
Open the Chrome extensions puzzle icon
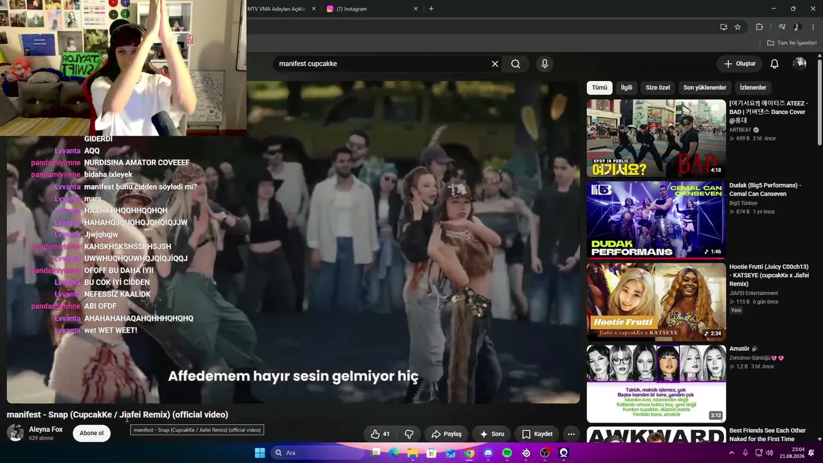coord(759,27)
